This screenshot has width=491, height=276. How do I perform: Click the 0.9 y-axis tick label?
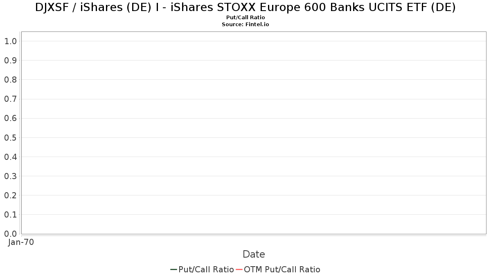pos(10,61)
